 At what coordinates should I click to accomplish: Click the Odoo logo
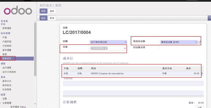click(x=18, y=10)
